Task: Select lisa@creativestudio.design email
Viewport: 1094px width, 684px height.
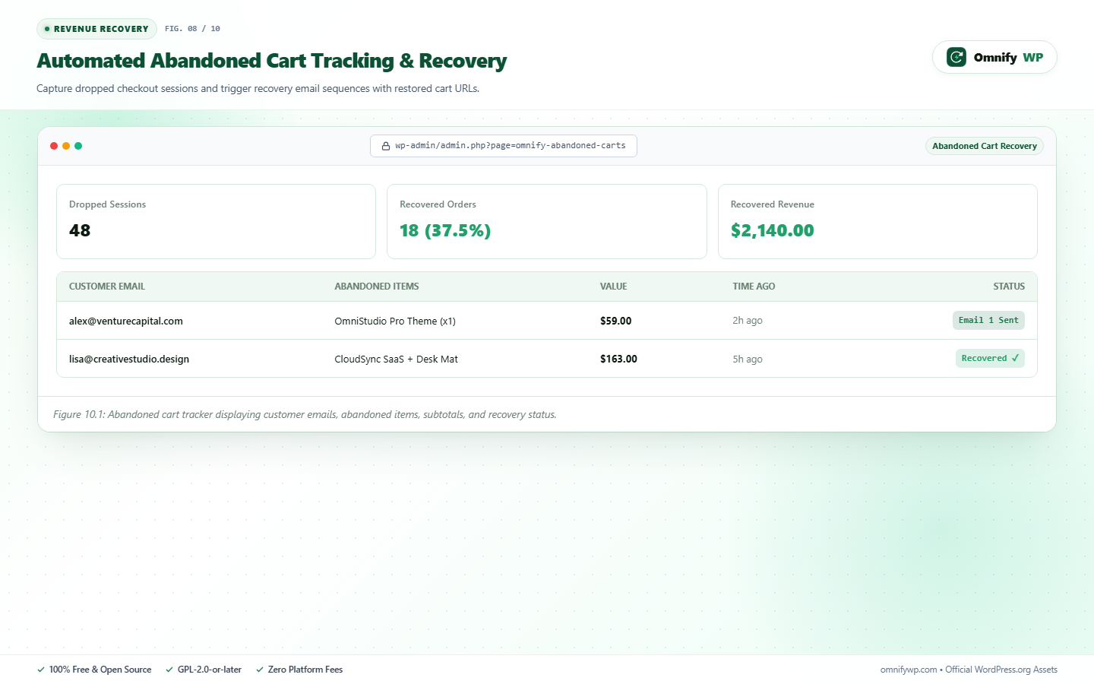Action: pyautogui.click(x=129, y=359)
